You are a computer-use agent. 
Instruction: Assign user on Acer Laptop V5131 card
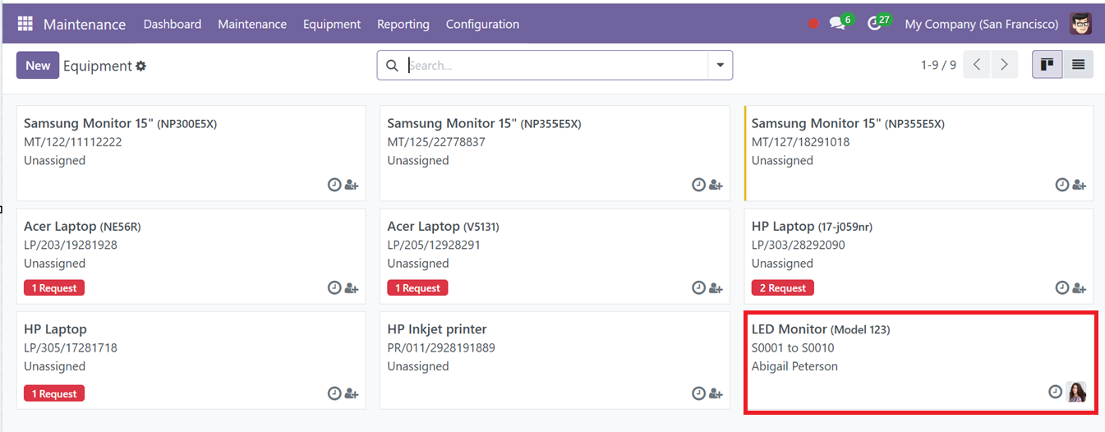click(716, 288)
